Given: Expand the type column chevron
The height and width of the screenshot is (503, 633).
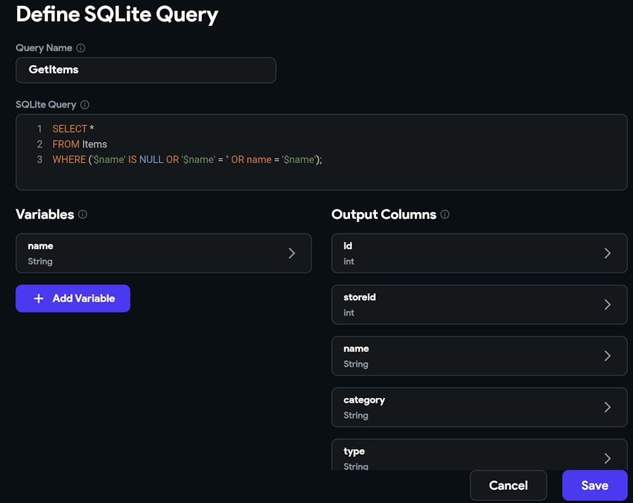Looking at the screenshot, I should click(608, 458).
